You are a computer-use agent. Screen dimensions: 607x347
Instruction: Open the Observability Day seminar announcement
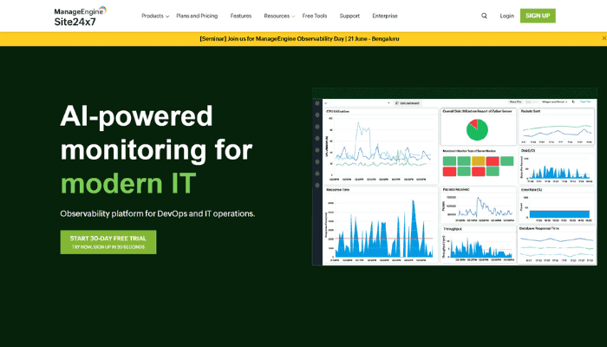click(299, 39)
